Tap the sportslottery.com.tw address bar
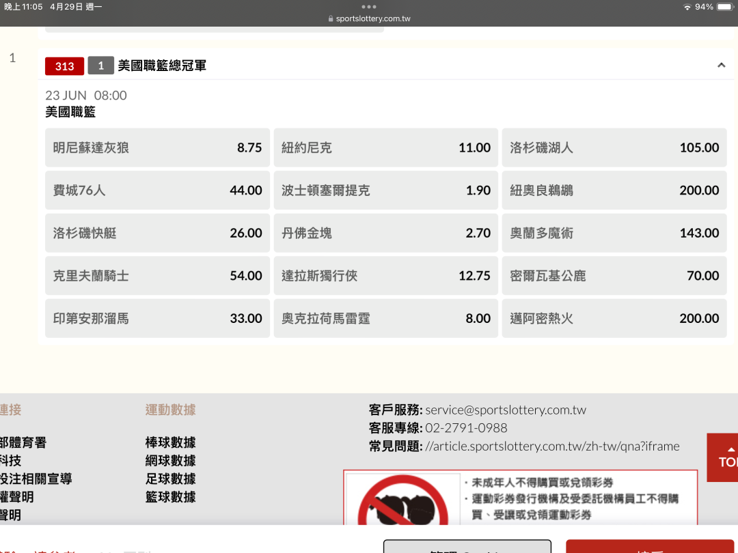Image resolution: width=738 pixels, height=553 pixels. [369, 18]
